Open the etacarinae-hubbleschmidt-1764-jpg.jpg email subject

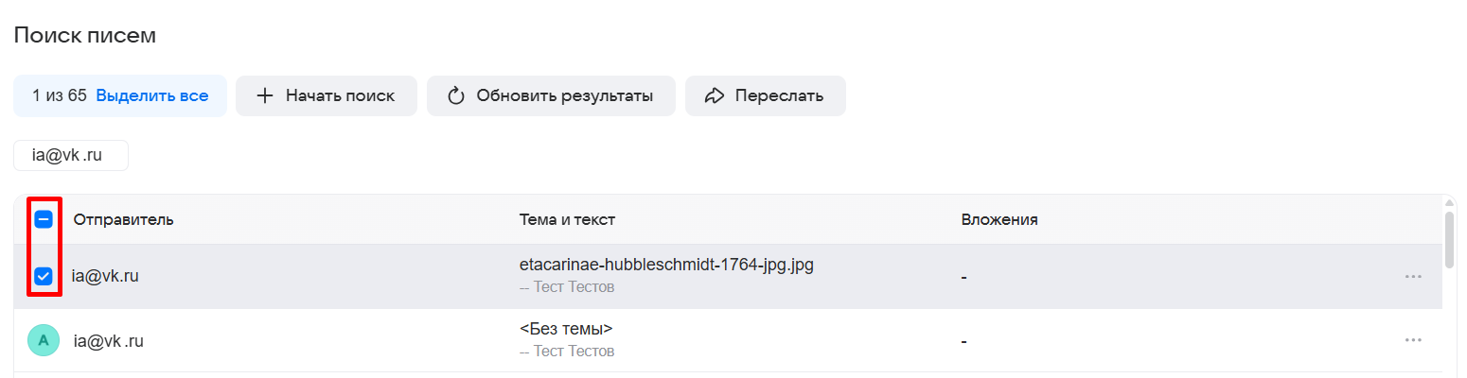tap(666, 265)
